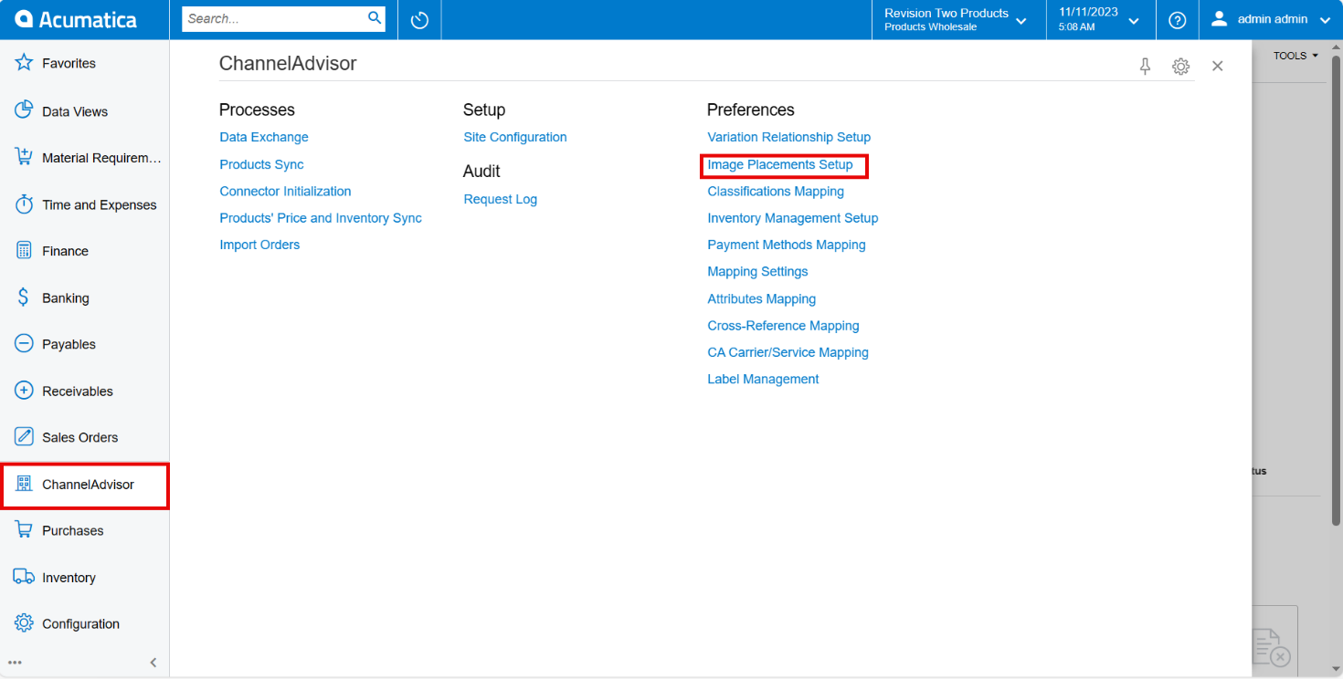Image resolution: width=1343 pixels, height=679 pixels.
Task: Open the admin admin user menu
Action: click(1271, 20)
